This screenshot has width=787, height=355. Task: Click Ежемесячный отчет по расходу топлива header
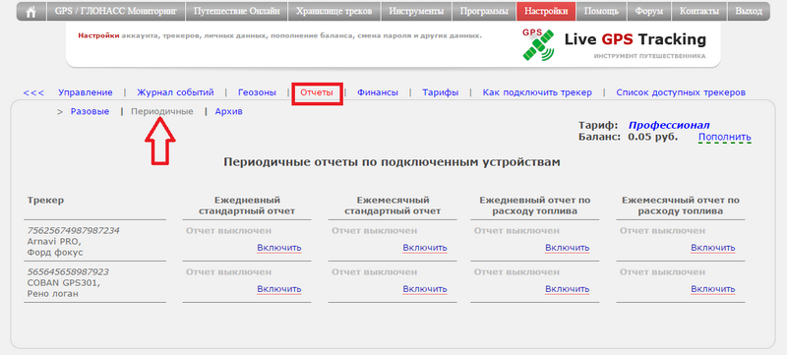[681, 206]
